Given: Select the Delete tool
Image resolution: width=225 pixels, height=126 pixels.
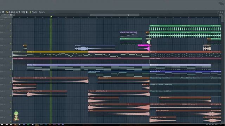Looking at the screenshot, I should (12, 12).
